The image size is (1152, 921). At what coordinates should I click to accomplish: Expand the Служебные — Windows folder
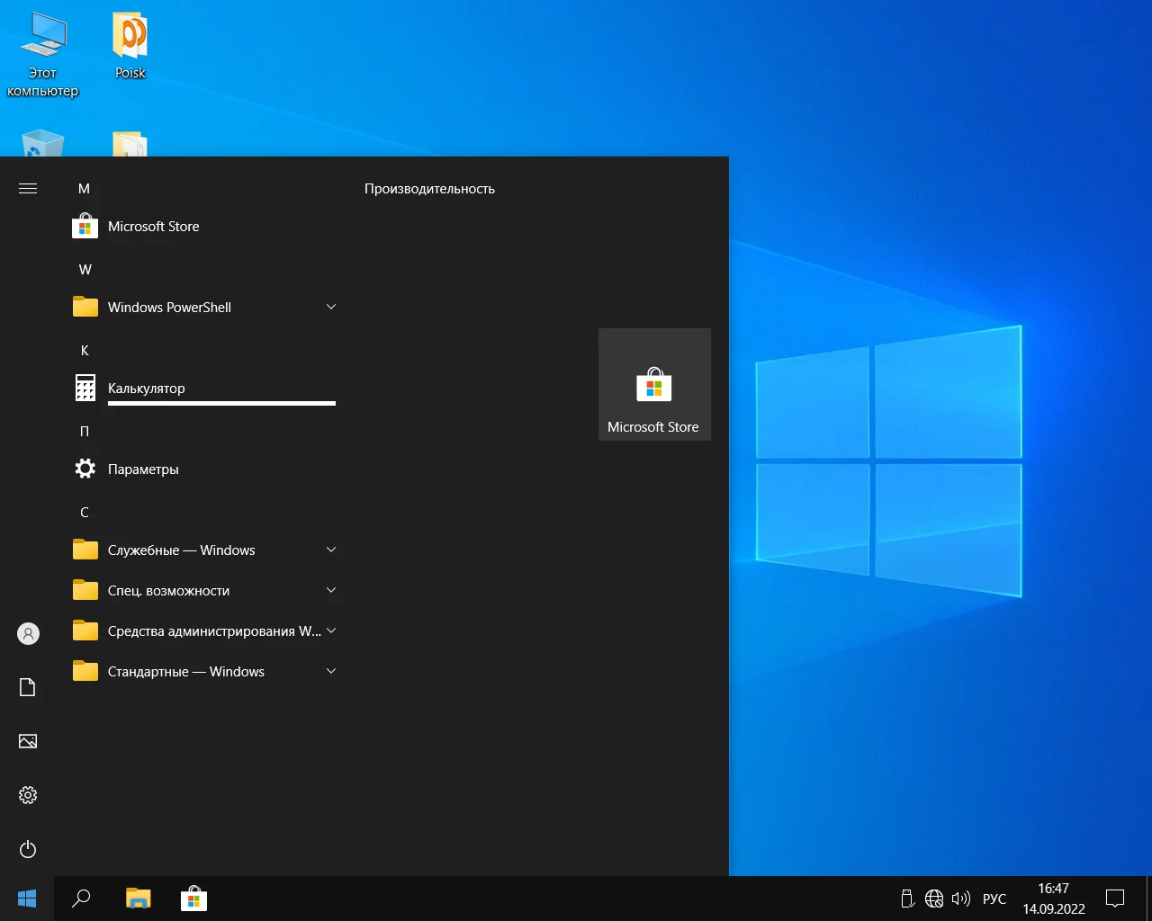[x=330, y=550]
